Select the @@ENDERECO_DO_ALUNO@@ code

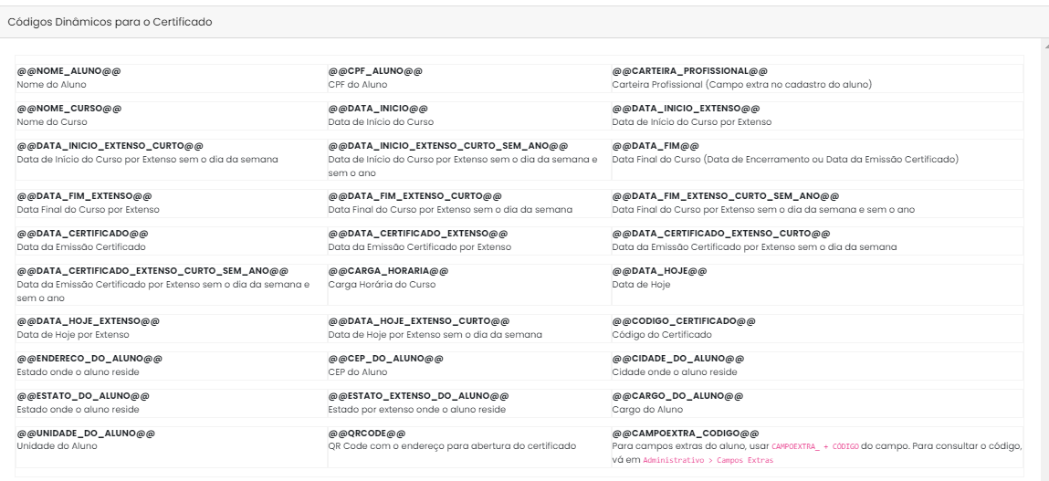tap(89, 359)
